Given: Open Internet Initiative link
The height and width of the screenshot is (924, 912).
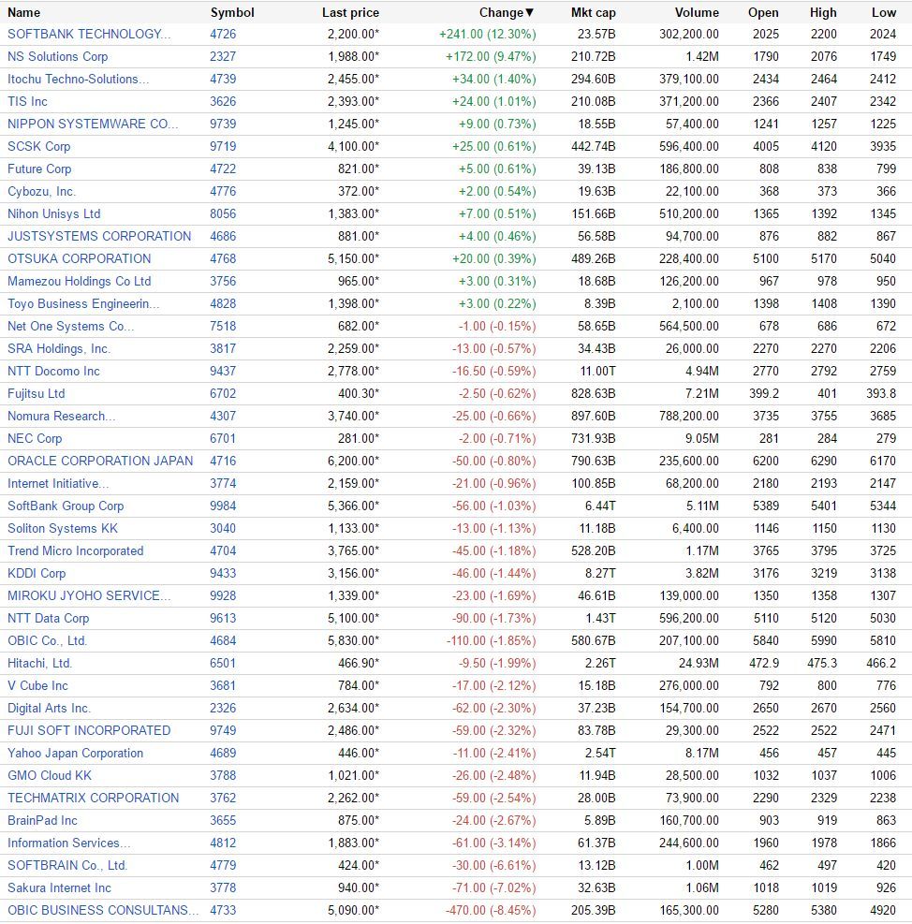Looking at the screenshot, I should 58,483.
